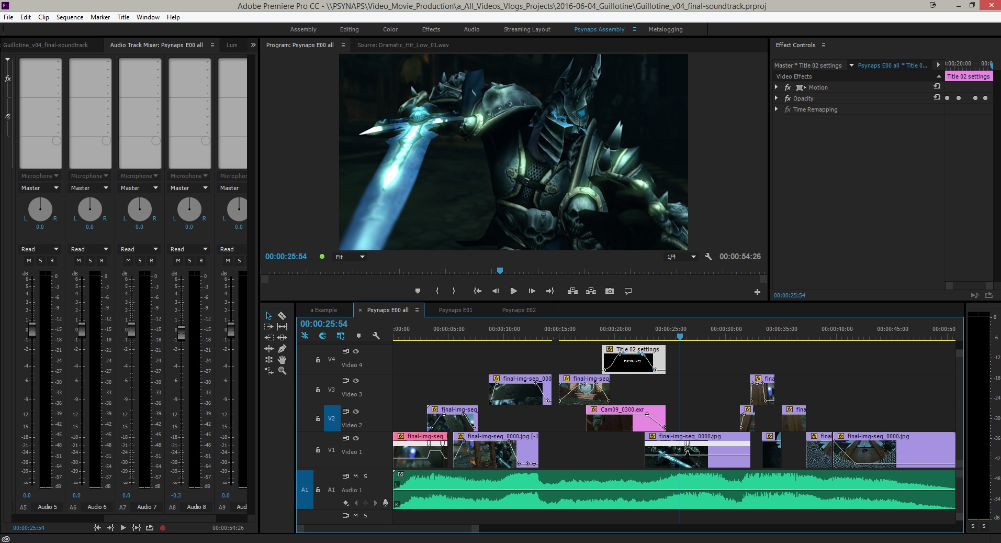The width and height of the screenshot is (1001, 543).
Task: Open Audio 5 Microphone input dropdown
Action: pyautogui.click(x=40, y=176)
